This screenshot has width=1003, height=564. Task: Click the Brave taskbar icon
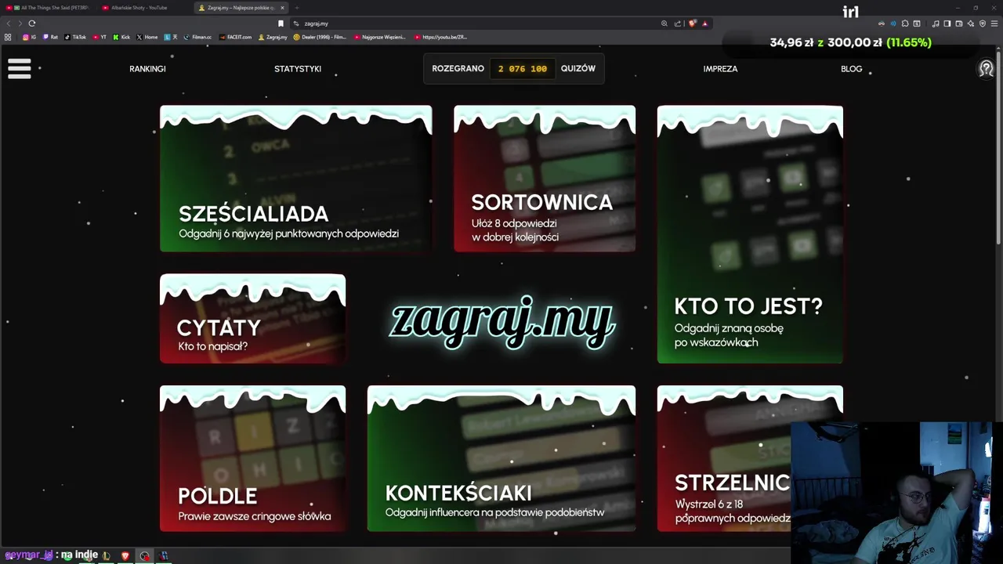pyautogui.click(x=125, y=555)
